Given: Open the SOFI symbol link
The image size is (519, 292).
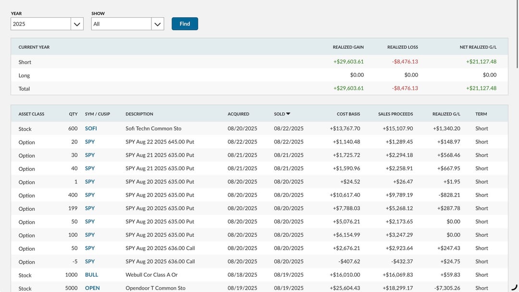Looking at the screenshot, I should 91,128.
